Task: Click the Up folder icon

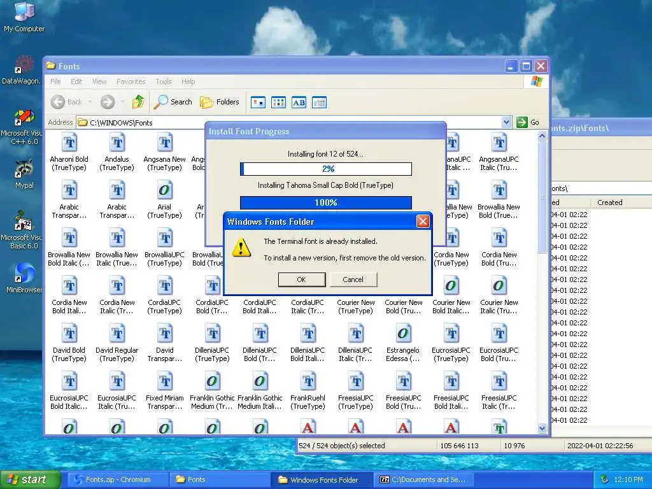Action: click(x=138, y=102)
